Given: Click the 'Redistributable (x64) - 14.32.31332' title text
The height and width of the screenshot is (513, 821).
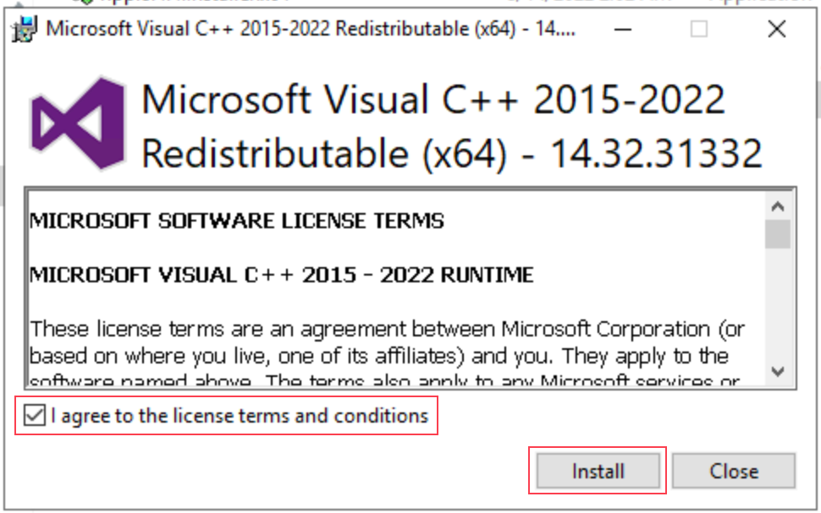Looking at the screenshot, I should (452, 153).
